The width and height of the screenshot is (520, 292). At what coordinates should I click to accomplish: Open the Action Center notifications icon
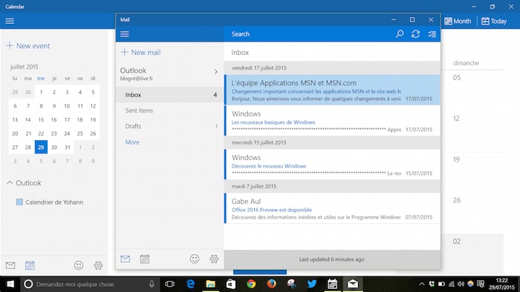[480, 284]
